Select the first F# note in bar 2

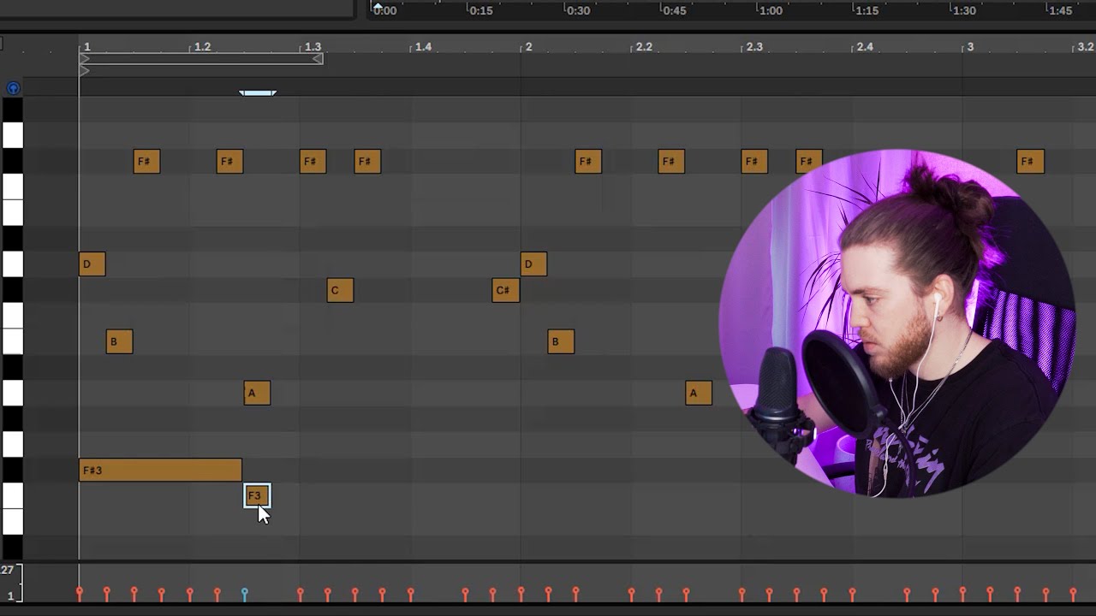[588, 161]
